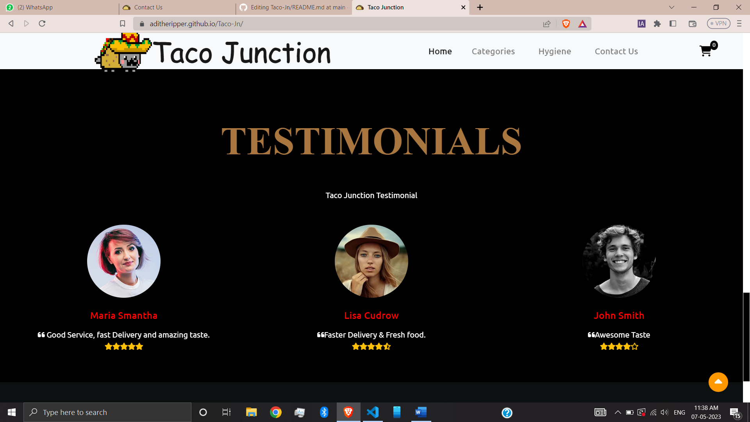Click John Smith's unfilled fifth rating star
The width and height of the screenshot is (750, 422).
(635, 347)
